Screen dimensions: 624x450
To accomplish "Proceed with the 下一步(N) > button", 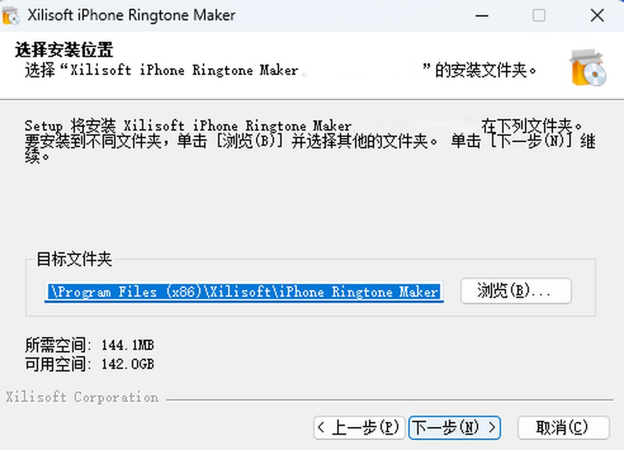I will coord(454,428).
